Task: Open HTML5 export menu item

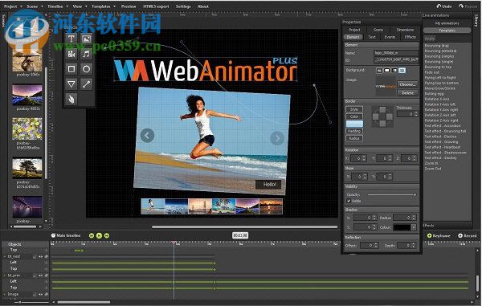Action: coord(156,6)
